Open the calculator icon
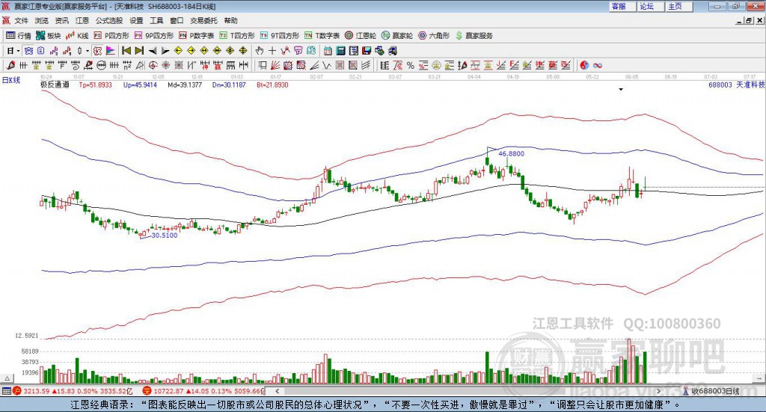The width and height of the screenshot is (766, 412). click(340, 51)
